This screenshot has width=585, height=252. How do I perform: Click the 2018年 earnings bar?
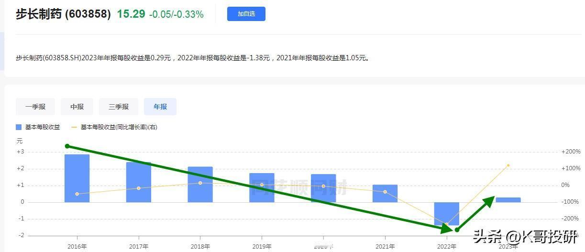[200, 184]
